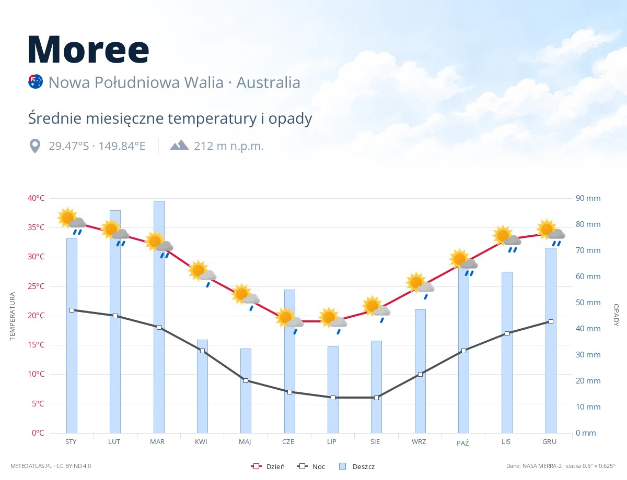Select the March (MAR) weather icon
Image resolution: width=627 pixels, height=480 pixels.
[159, 244]
